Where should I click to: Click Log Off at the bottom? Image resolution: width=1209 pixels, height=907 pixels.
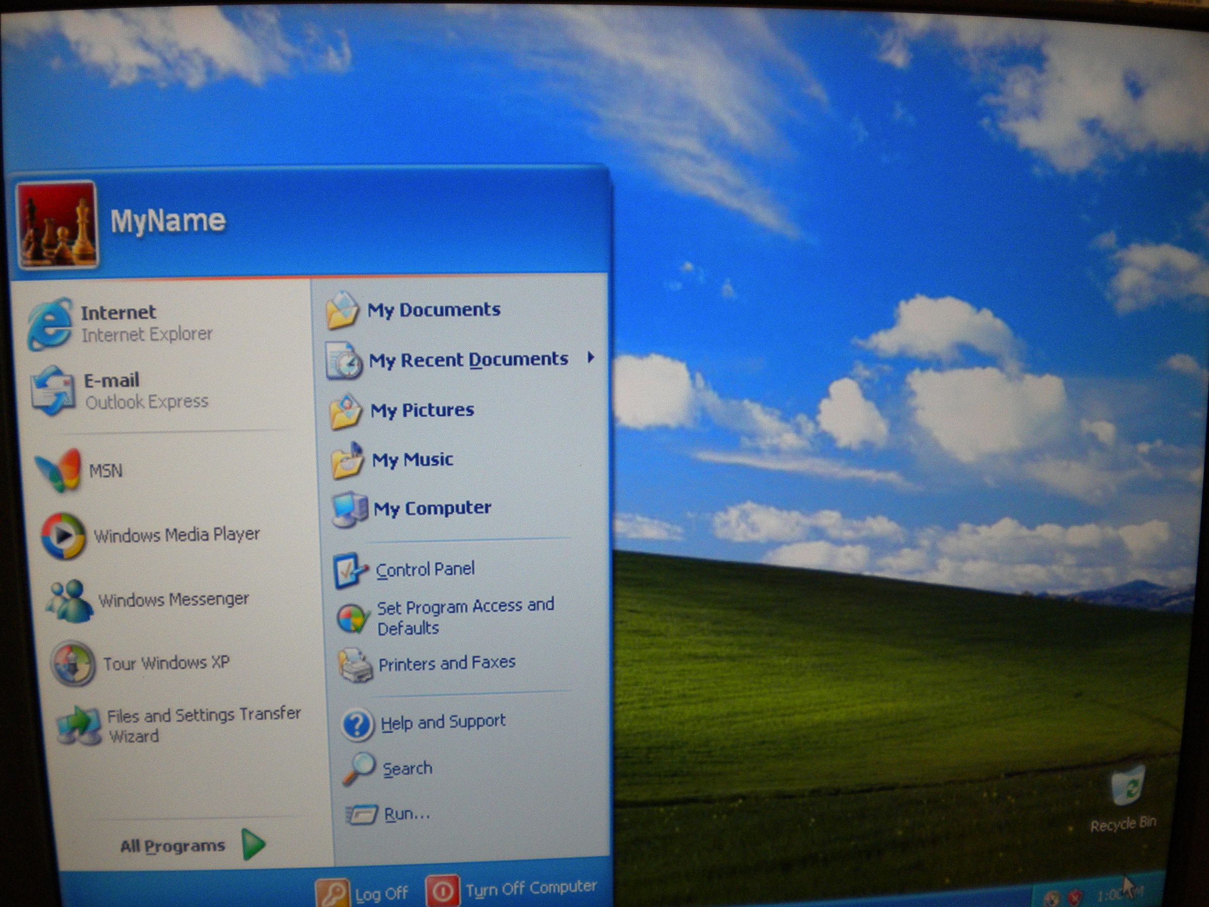point(380,891)
